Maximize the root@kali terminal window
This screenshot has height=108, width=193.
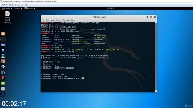pyautogui.click(x=151, y=17)
